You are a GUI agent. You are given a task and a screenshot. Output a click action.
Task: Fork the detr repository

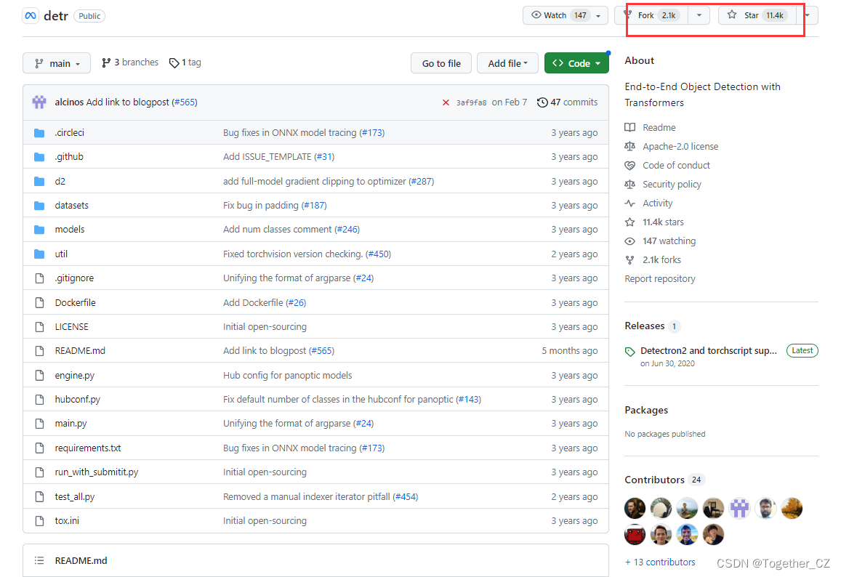[652, 15]
